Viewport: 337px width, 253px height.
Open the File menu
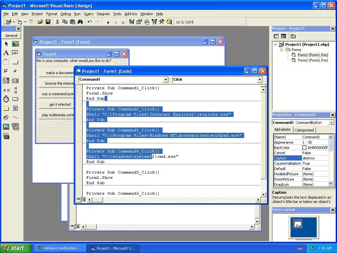[6, 14]
